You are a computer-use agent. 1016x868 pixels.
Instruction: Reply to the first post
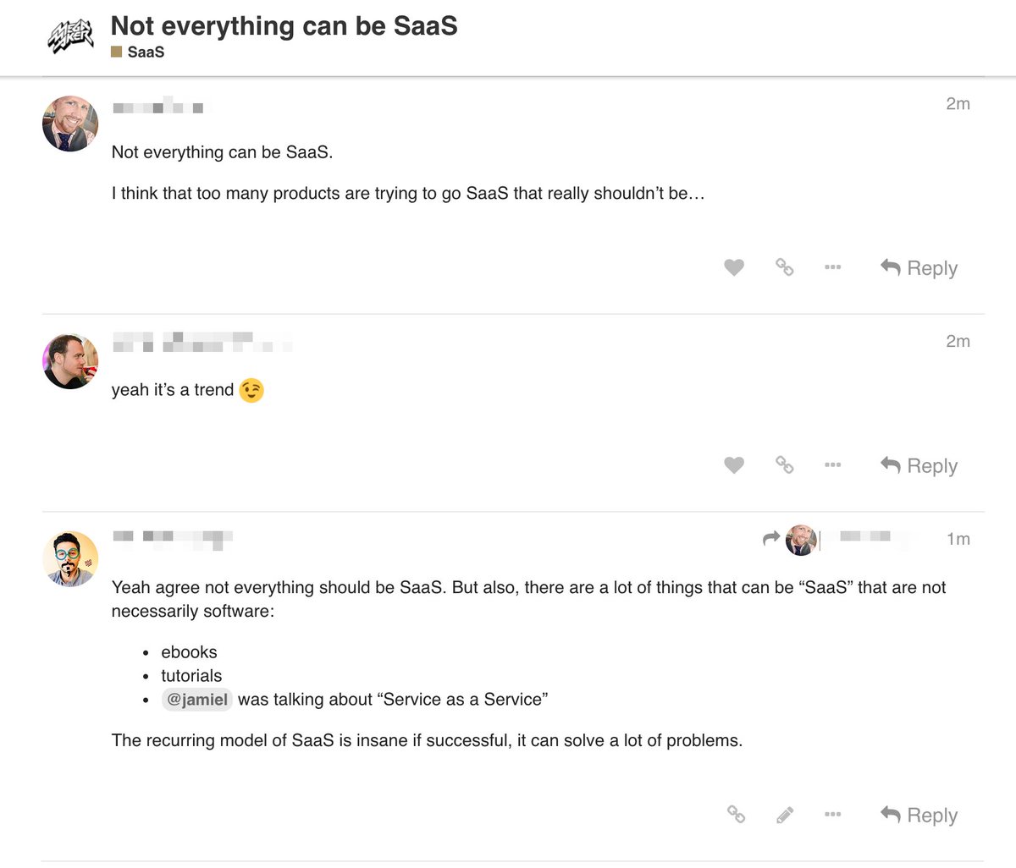click(919, 268)
